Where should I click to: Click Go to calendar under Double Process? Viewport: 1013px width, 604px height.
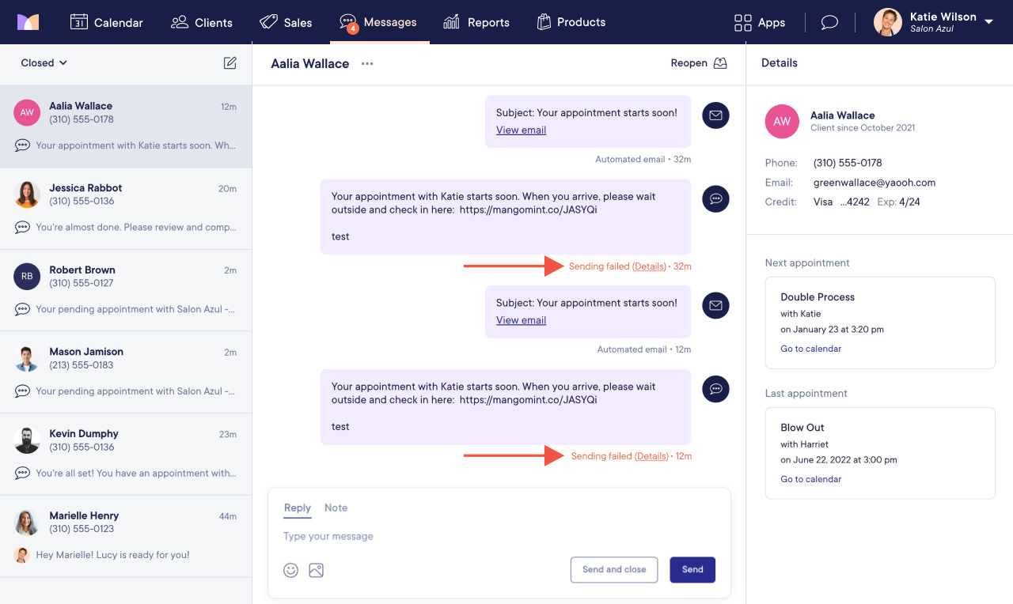point(810,349)
